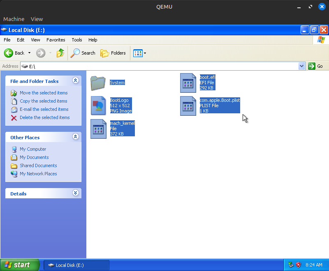329x271 pixels.
Task: Select the boot.efi file icon
Action: (x=188, y=83)
